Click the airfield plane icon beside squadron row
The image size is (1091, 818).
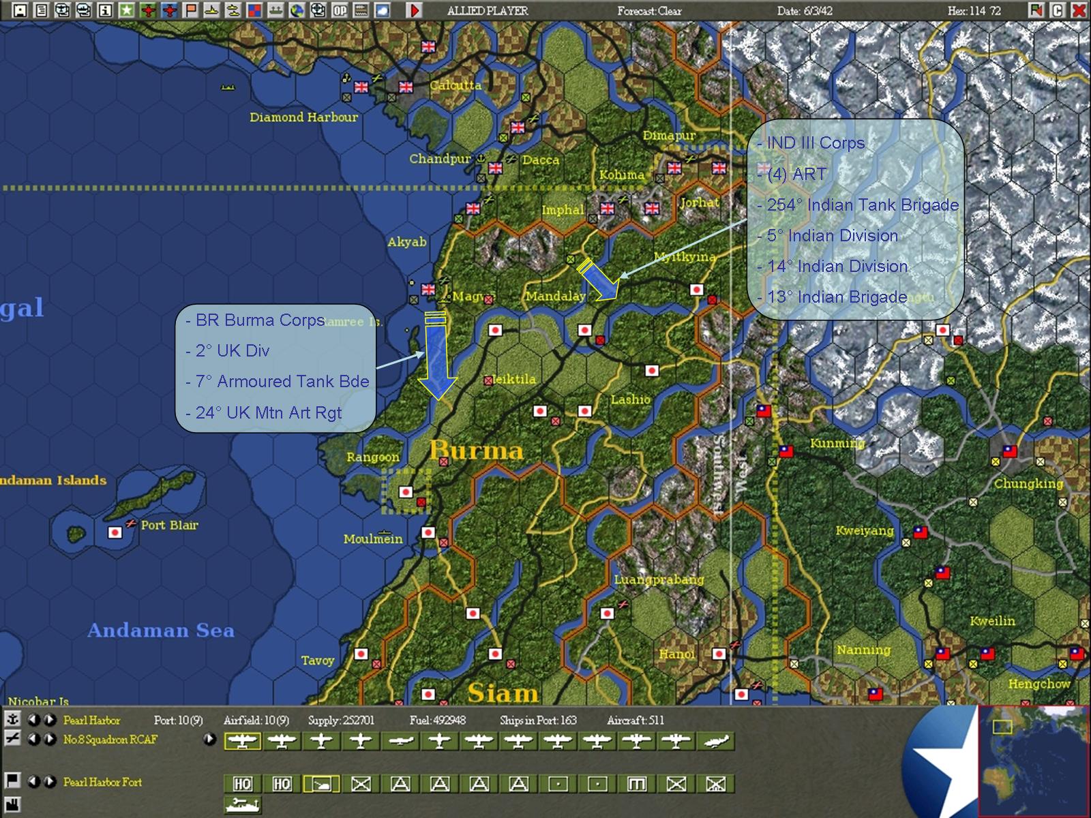(x=12, y=738)
